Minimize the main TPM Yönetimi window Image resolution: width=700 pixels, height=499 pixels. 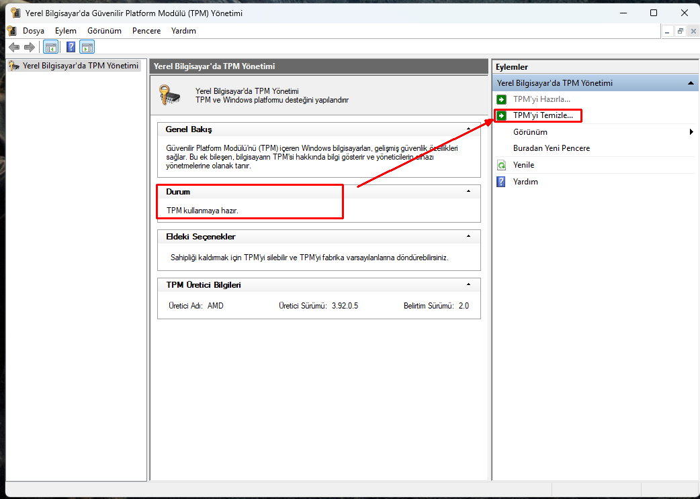coord(623,13)
